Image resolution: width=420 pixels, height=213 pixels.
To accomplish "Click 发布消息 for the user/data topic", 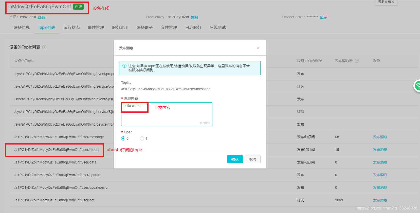I will (x=380, y=162).
